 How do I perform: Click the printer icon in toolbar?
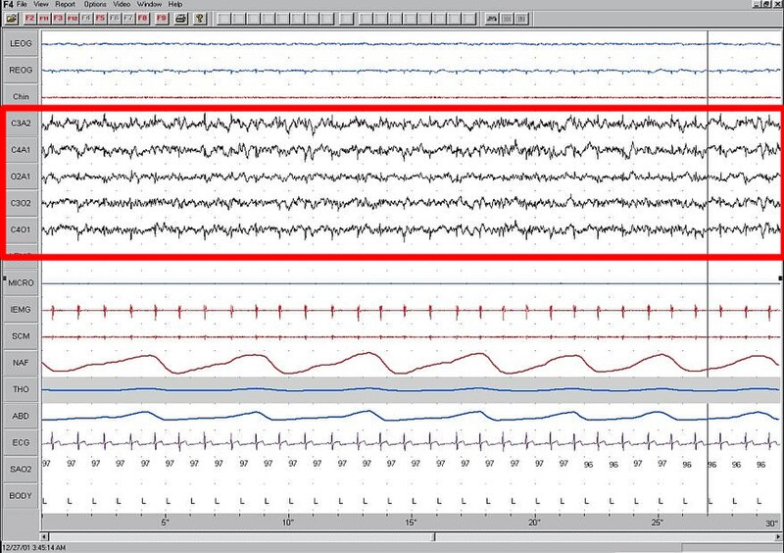181,19
